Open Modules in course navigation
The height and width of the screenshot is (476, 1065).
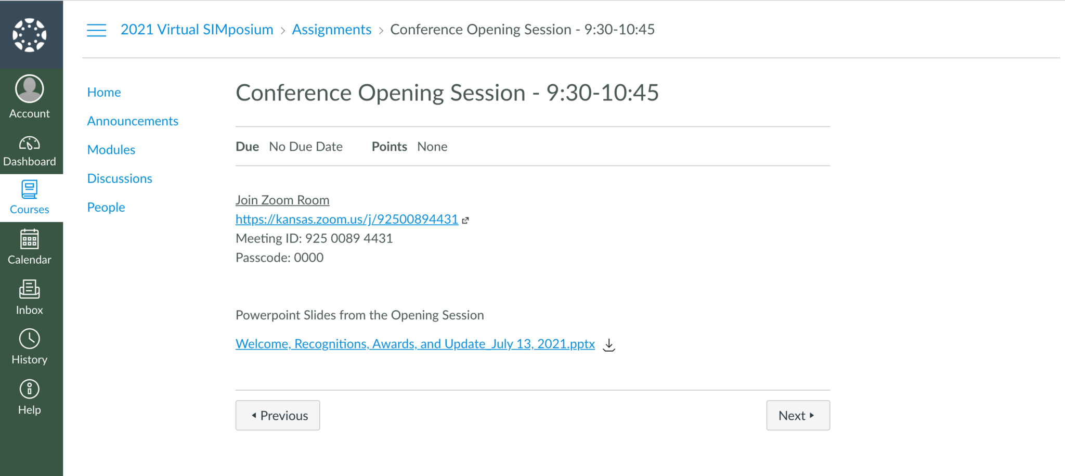coord(111,150)
